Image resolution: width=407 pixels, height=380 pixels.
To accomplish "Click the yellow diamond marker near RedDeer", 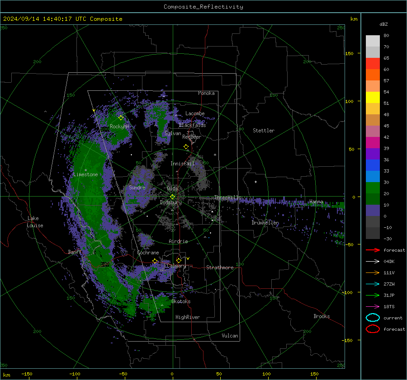I will point(186,147).
